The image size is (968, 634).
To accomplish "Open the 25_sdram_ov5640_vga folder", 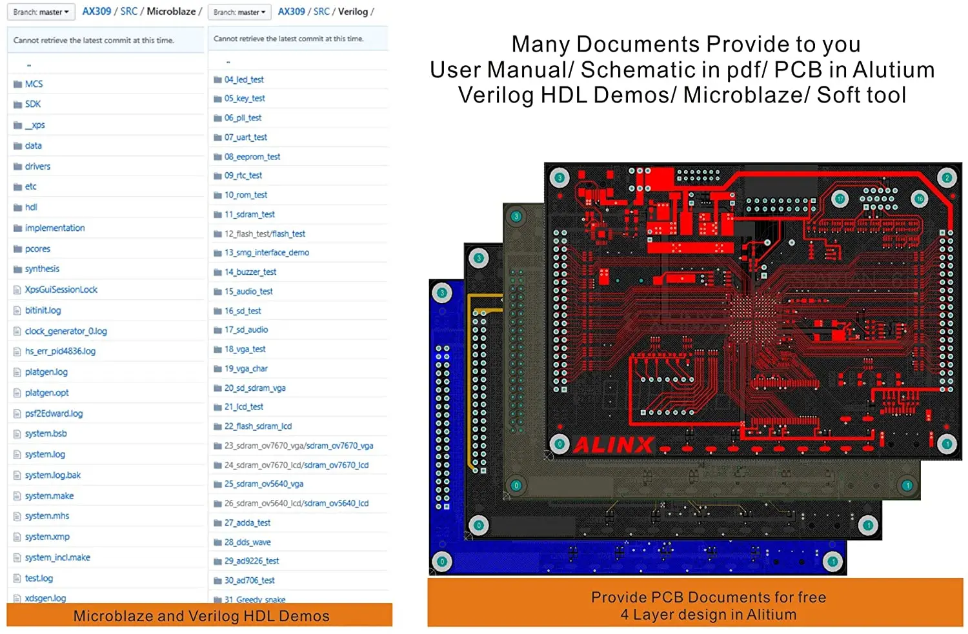I will [264, 484].
